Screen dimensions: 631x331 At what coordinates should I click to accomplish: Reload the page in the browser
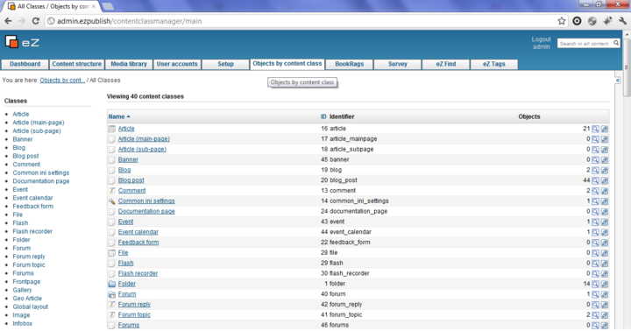[35, 21]
